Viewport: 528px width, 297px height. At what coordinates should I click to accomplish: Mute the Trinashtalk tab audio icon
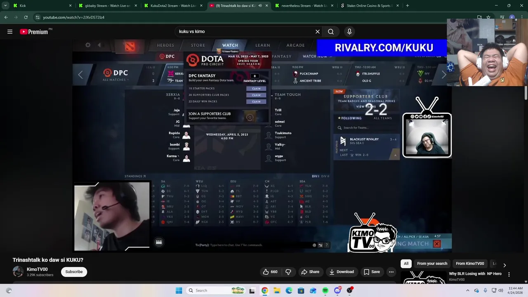click(x=260, y=6)
